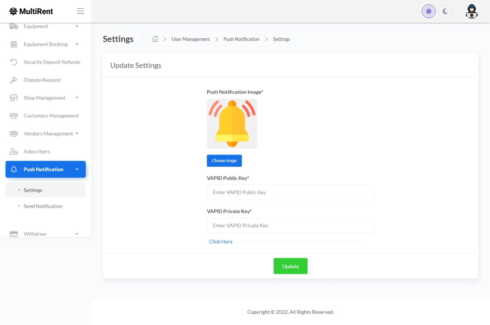This screenshot has height=325, width=490.
Task: Select the Settings submenu item
Action: pyautogui.click(x=33, y=190)
